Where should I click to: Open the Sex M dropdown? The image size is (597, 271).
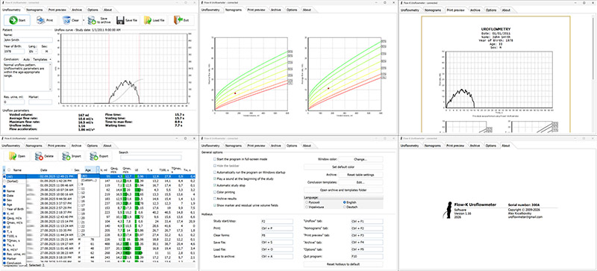46,51
